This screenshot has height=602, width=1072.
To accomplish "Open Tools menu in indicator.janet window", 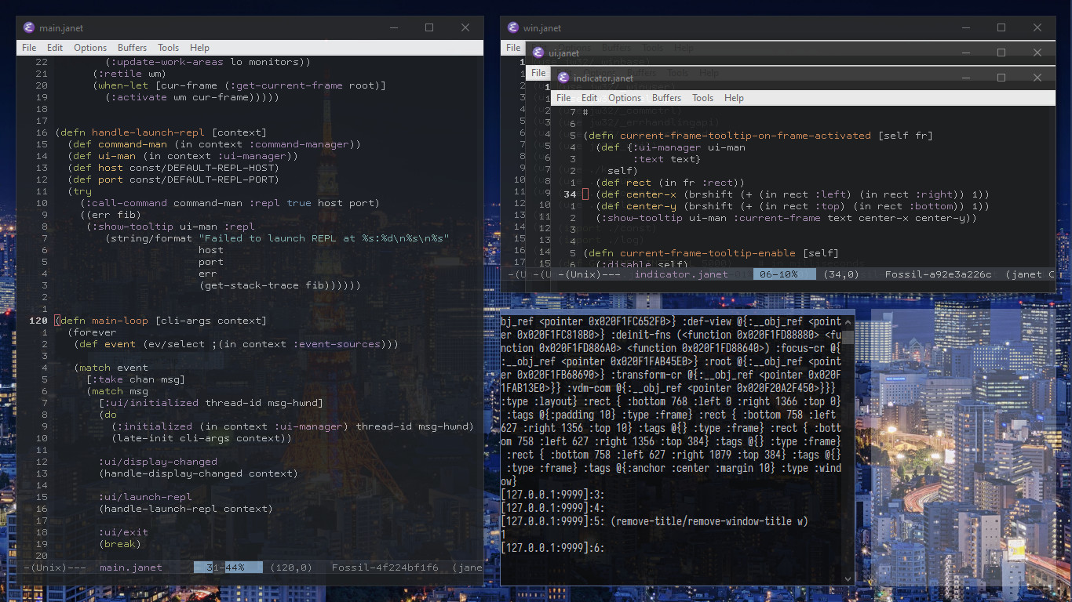I will (702, 98).
